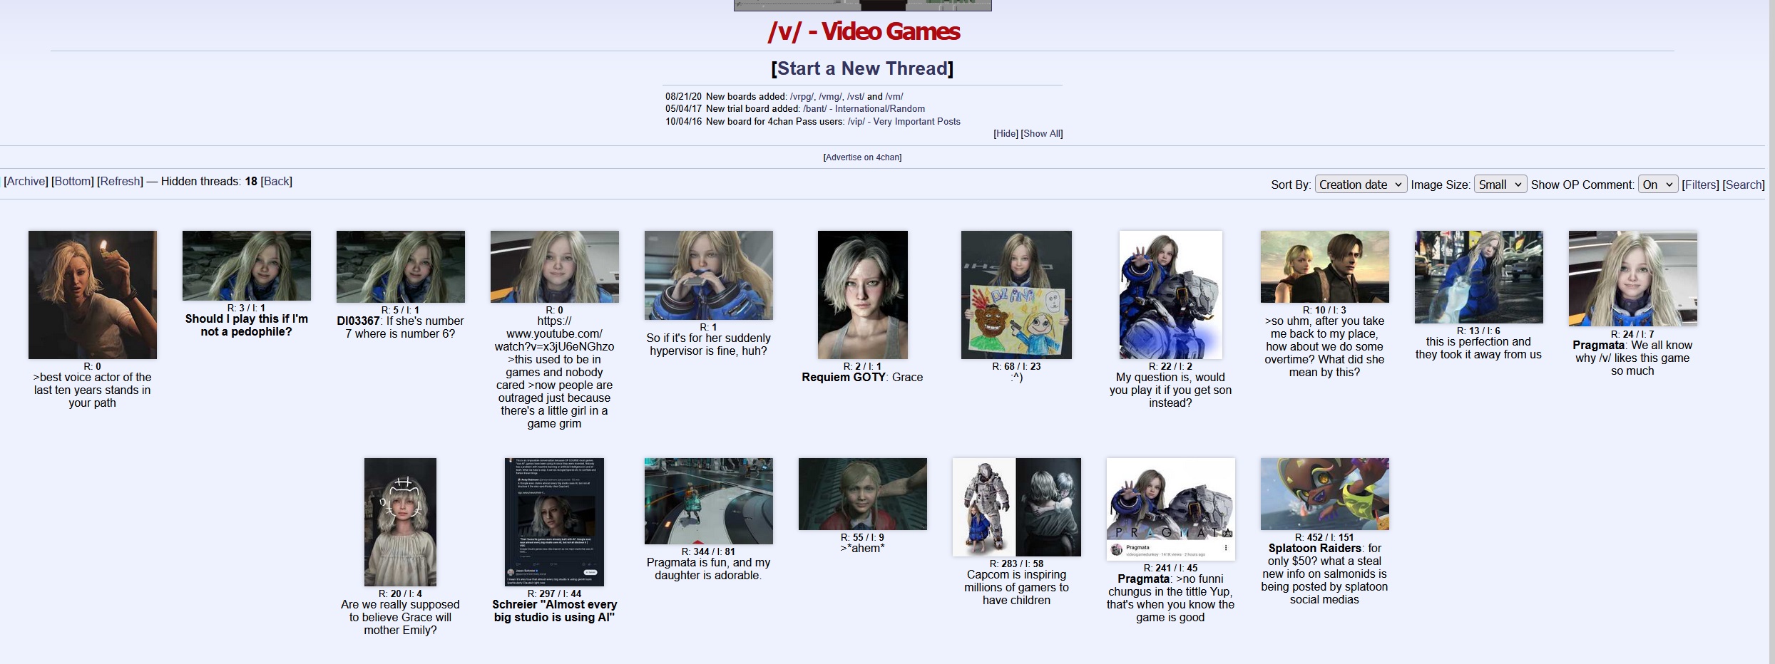Open the /vrpg/ board link

coord(802,96)
